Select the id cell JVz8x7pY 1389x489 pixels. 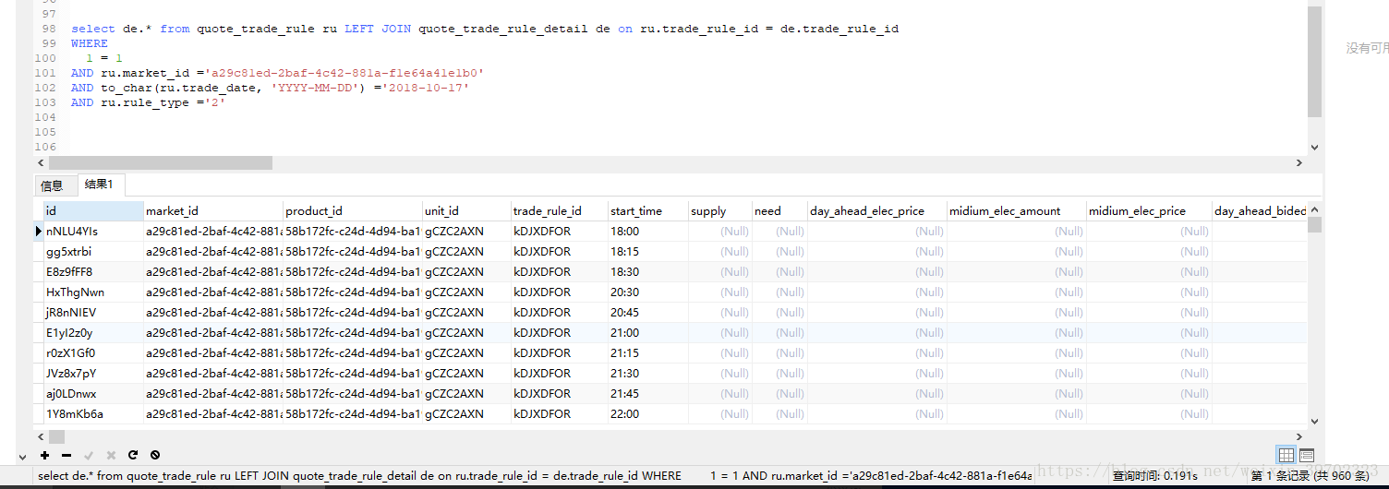[x=93, y=373]
